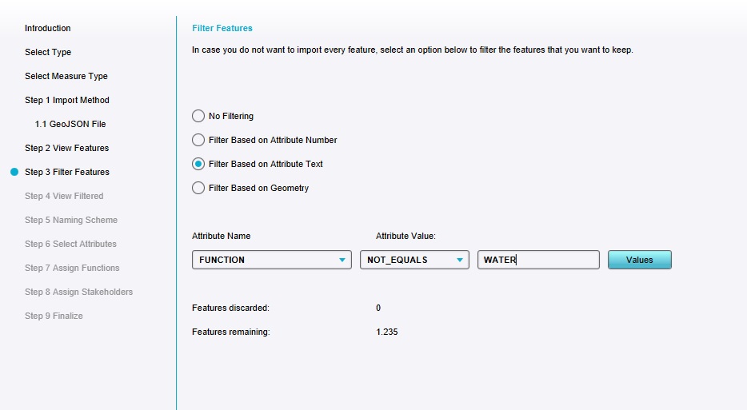This screenshot has width=747, height=410.
Task: Select Step 3 Filter Features
Action: [x=66, y=172]
